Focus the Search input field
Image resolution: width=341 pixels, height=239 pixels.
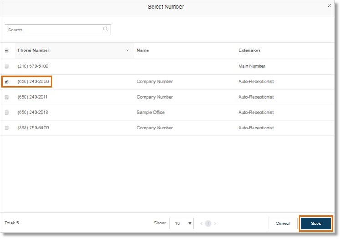point(58,30)
